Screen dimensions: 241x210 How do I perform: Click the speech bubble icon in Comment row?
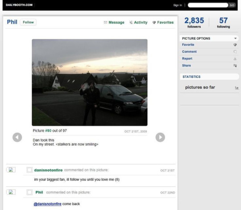[x=235, y=52]
